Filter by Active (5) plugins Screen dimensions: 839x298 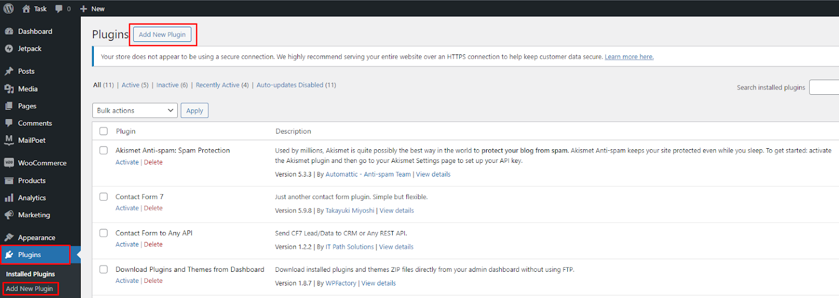pyautogui.click(x=135, y=85)
